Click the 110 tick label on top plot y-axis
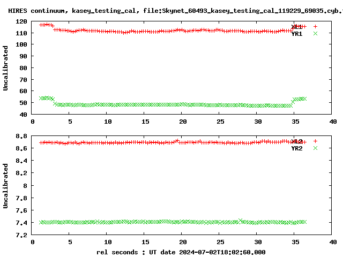The image size is (343, 257). click(x=21, y=33)
